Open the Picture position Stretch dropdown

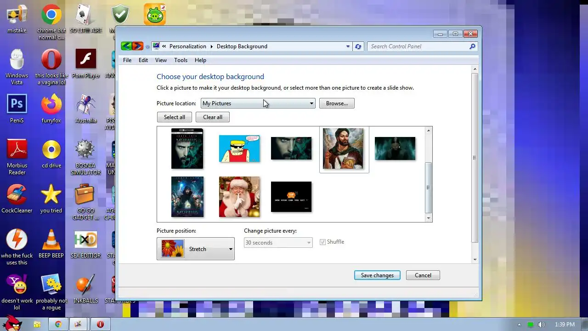(x=196, y=249)
